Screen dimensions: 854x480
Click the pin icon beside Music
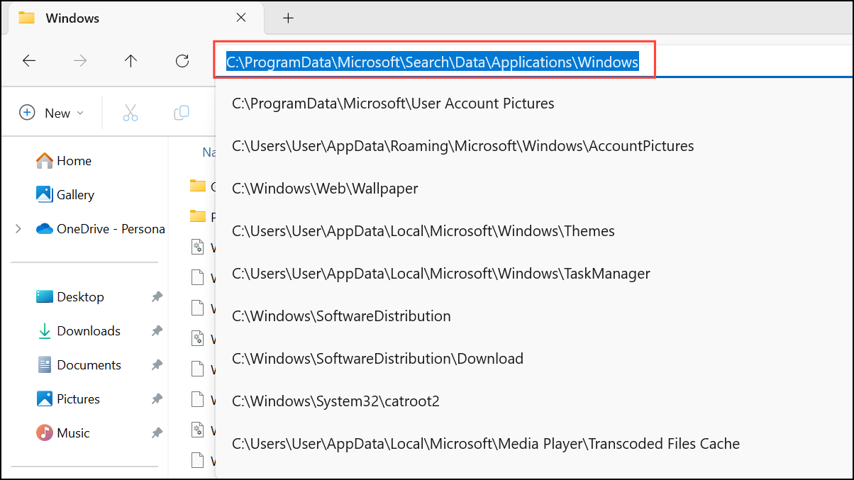click(x=157, y=433)
